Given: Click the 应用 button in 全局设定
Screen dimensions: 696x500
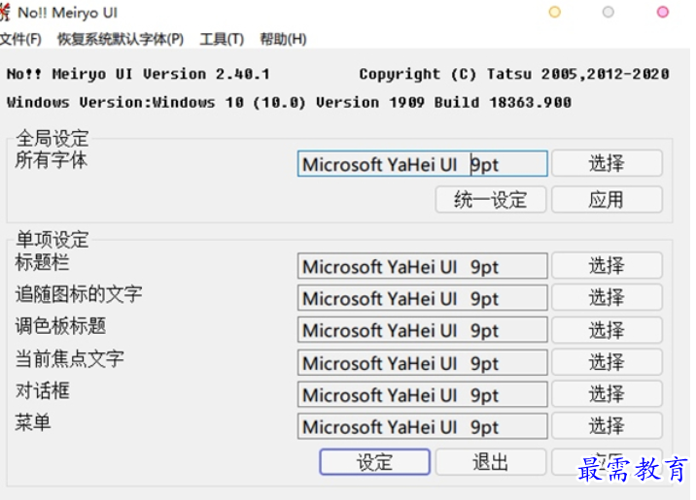Looking at the screenshot, I should (607, 200).
